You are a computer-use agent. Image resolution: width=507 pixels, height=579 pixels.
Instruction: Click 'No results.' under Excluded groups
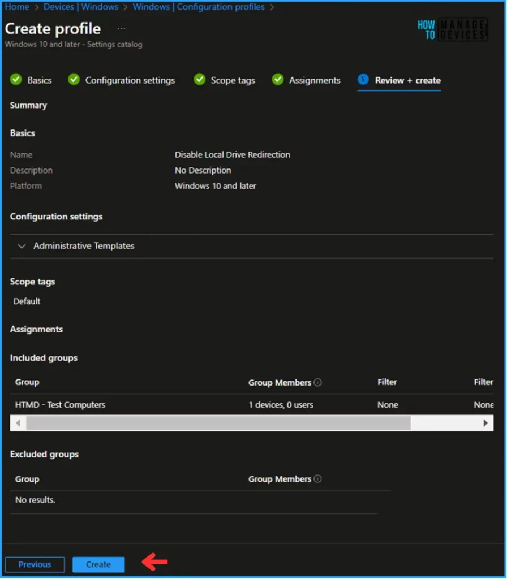[x=35, y=500]
